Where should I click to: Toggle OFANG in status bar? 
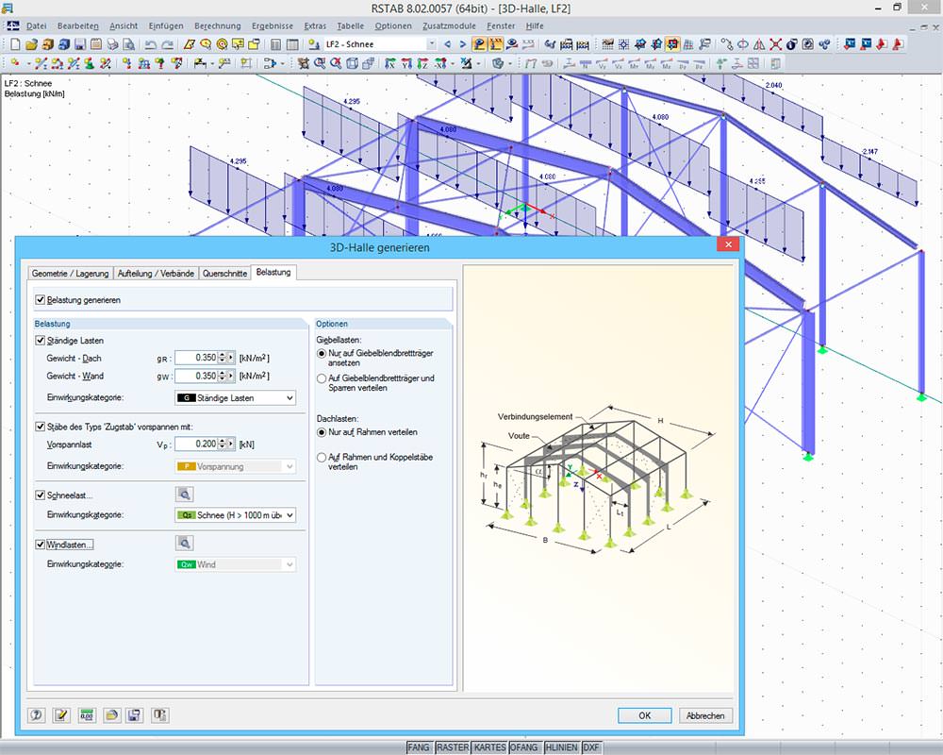[x=523, y=747]
